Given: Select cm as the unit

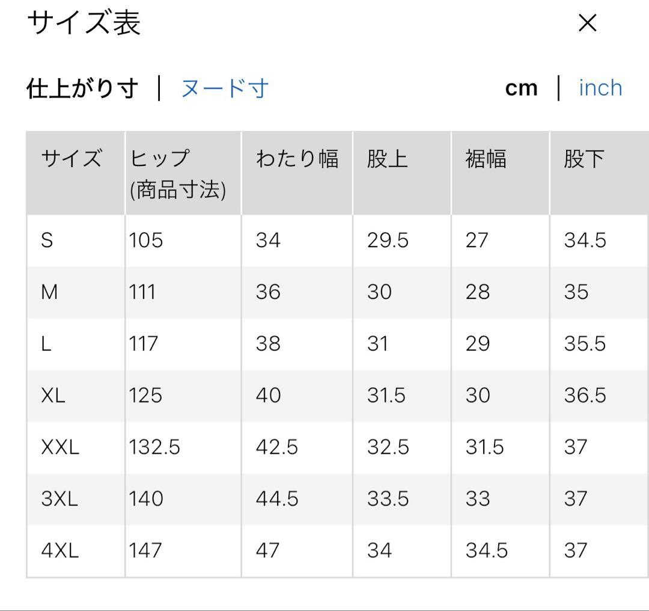Looking at the screenshot, I should coord(521,88).
